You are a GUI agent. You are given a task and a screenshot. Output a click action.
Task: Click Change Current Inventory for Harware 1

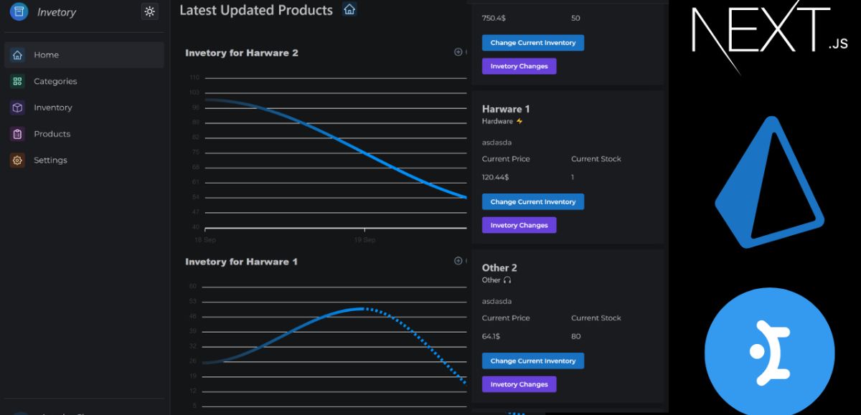point(532,202)
